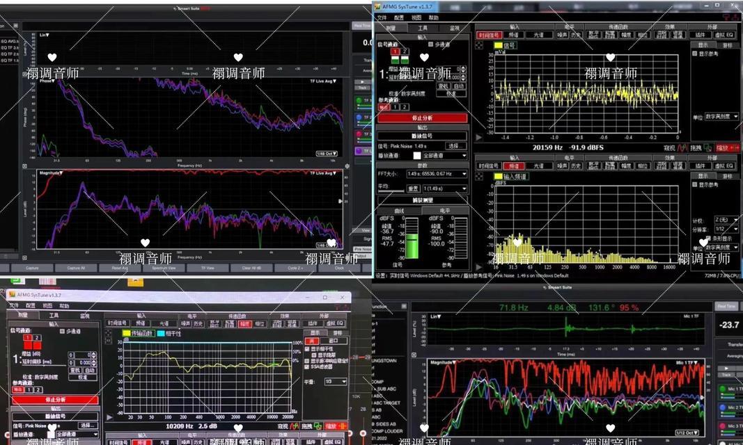Screen dimensions: 743x445
Task: Open the 配置 menu in the 20159 Hz SysTune window
Action: pyautogui.click(x=399, y=17)
